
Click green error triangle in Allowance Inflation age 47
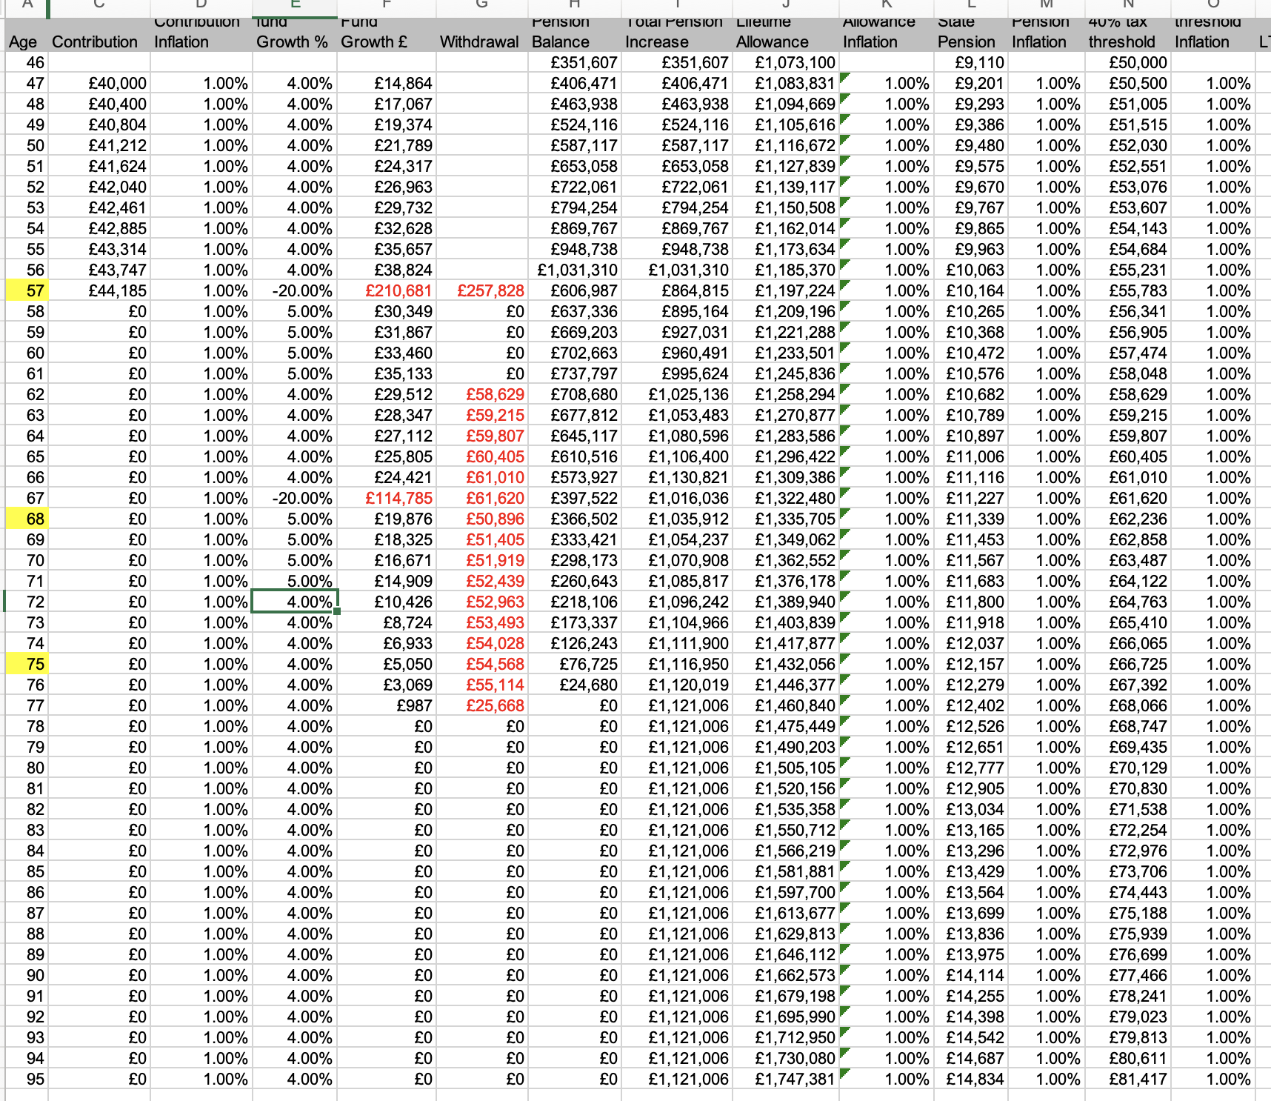click(845, 77)
